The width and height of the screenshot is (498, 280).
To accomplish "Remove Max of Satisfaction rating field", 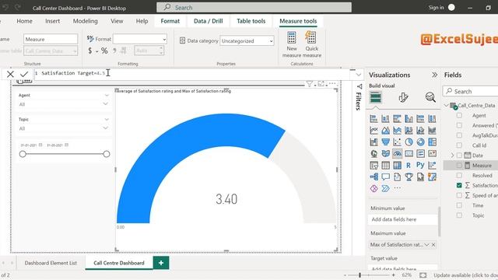I will [433, 244].
